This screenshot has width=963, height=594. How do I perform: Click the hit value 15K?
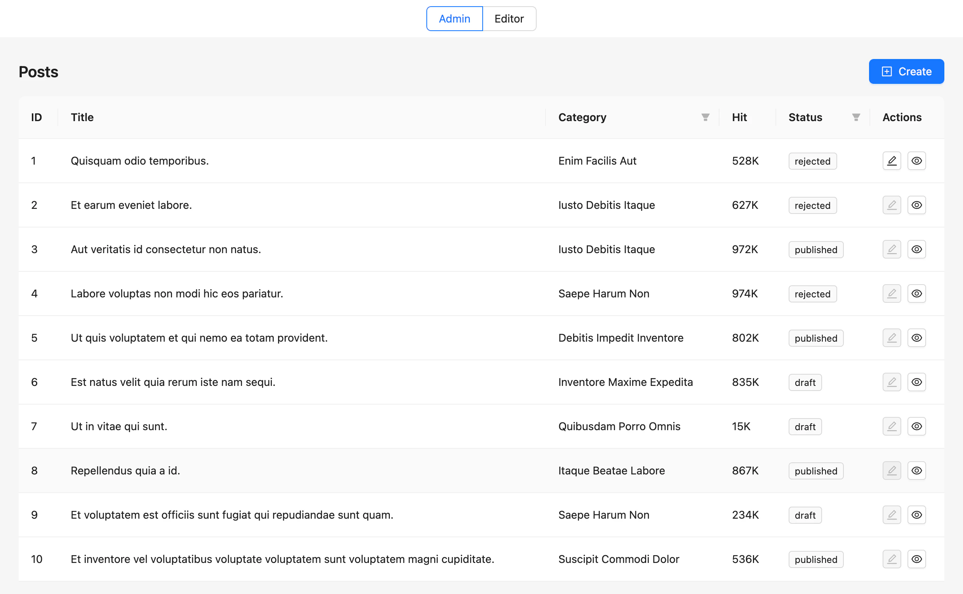pos(741,426)
